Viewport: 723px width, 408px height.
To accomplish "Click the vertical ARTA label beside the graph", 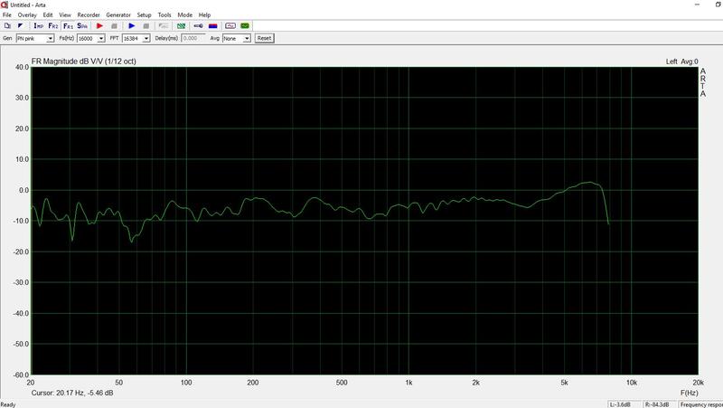I will (703, 82).
